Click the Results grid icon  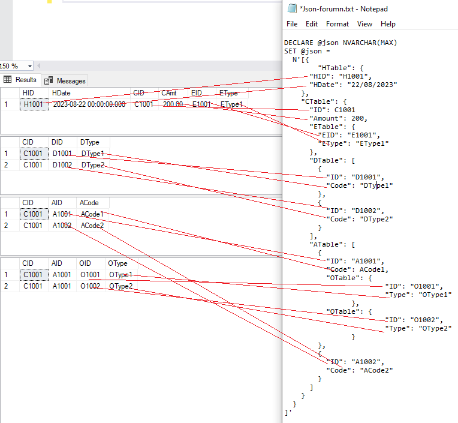(7, 80)
